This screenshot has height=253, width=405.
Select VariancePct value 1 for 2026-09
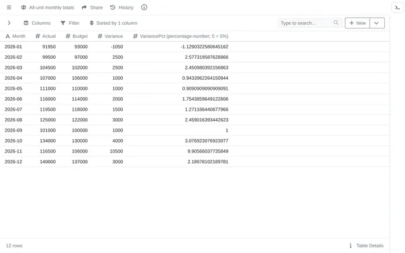point(227,130)
